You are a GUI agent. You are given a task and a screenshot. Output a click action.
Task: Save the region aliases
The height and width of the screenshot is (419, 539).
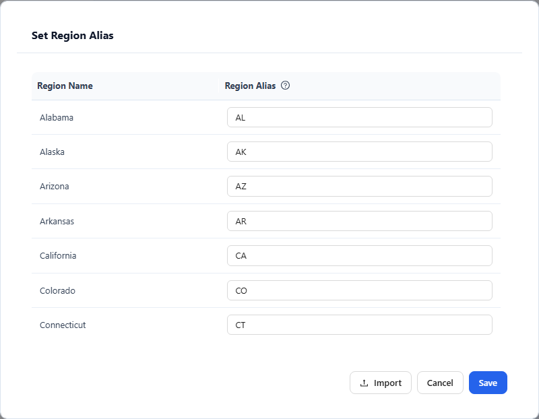coord(488,383)
